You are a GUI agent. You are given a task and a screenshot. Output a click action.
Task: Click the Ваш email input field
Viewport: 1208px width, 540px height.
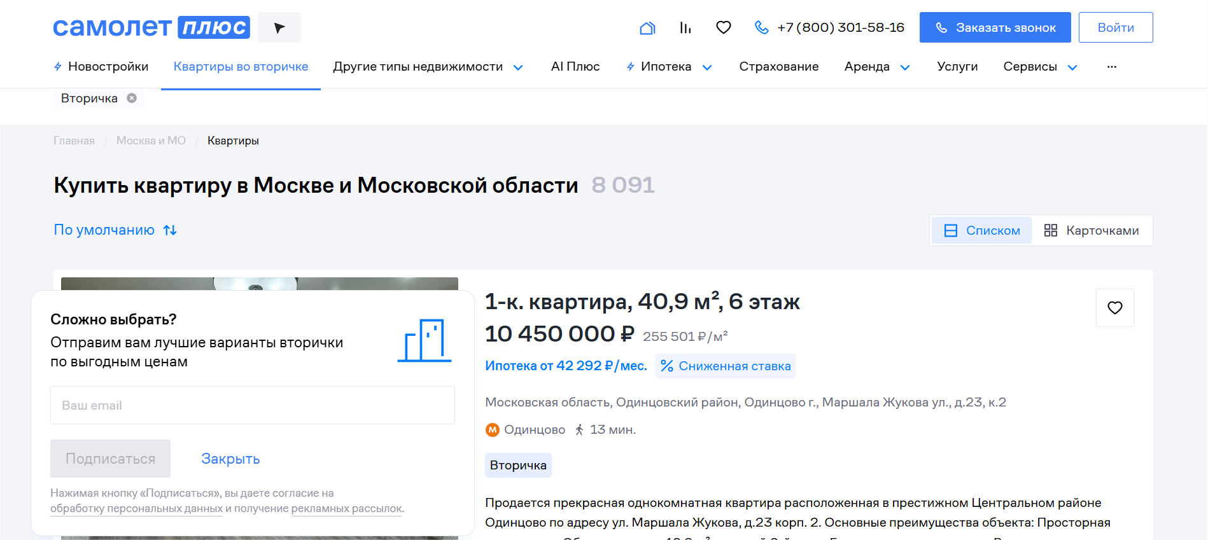coord(253,405)
